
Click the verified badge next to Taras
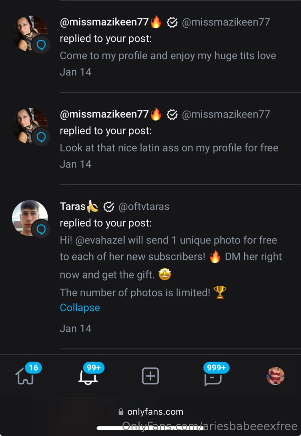point(109,207)
